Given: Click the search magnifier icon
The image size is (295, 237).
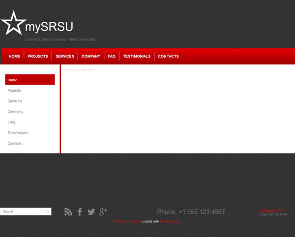Looking at the screenshot, I should [47, 211].
